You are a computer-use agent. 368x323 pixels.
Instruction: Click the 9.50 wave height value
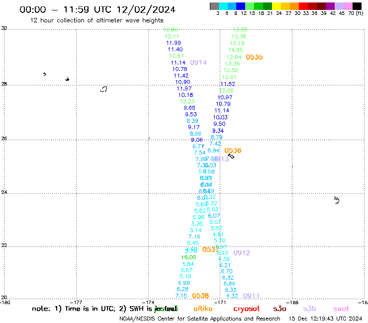pyautogui.click(x=219, y=124)
